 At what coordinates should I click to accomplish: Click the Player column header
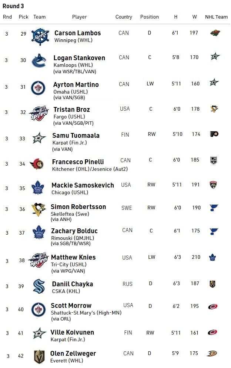pos(79,17)
